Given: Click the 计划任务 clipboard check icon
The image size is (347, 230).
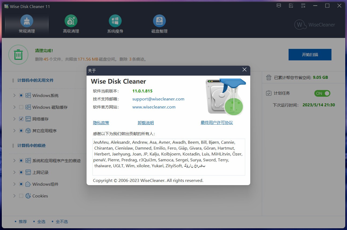Looking at the screenshot, I should pos(268,93).
